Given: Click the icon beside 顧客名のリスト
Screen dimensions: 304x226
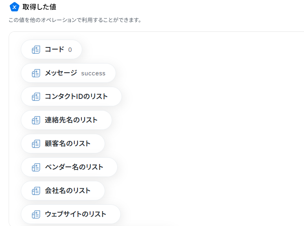Looking at the screenshot, I should pos(36,144).
